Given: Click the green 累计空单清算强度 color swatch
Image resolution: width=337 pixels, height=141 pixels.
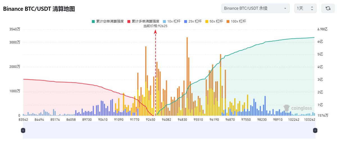Looking at the screenshot, I should tap(93, 21).
